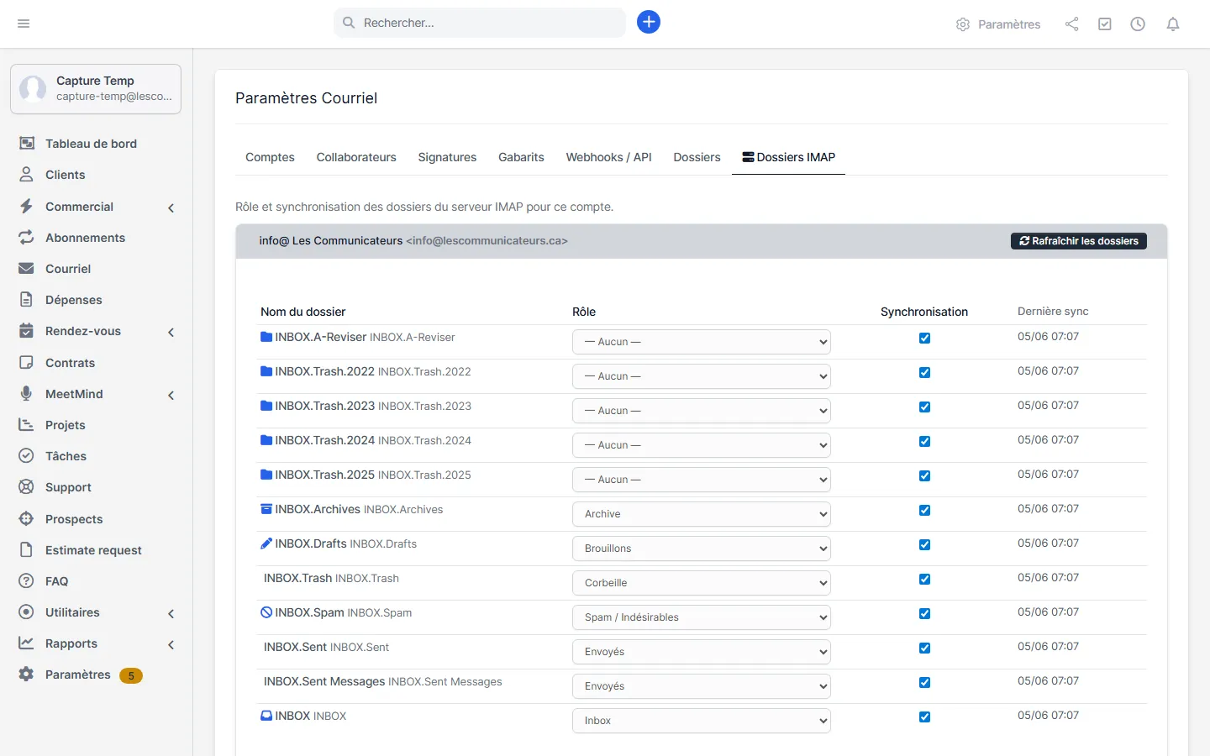Click the blue plus add button

(649, 22)
